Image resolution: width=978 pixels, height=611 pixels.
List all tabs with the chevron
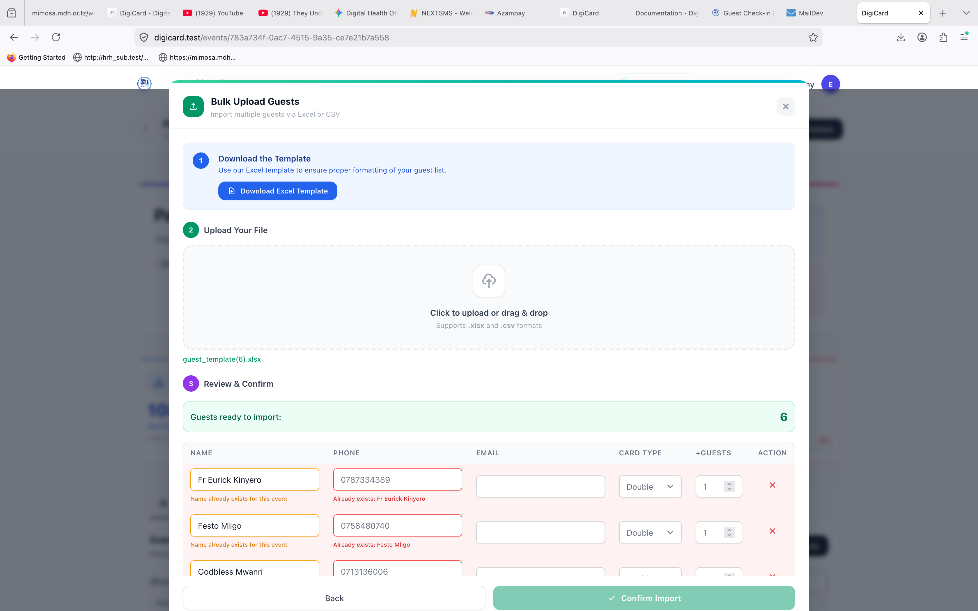(966, 13)
